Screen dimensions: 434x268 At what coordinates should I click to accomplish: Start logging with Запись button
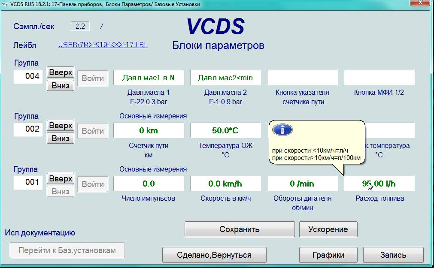pos(393,255)
